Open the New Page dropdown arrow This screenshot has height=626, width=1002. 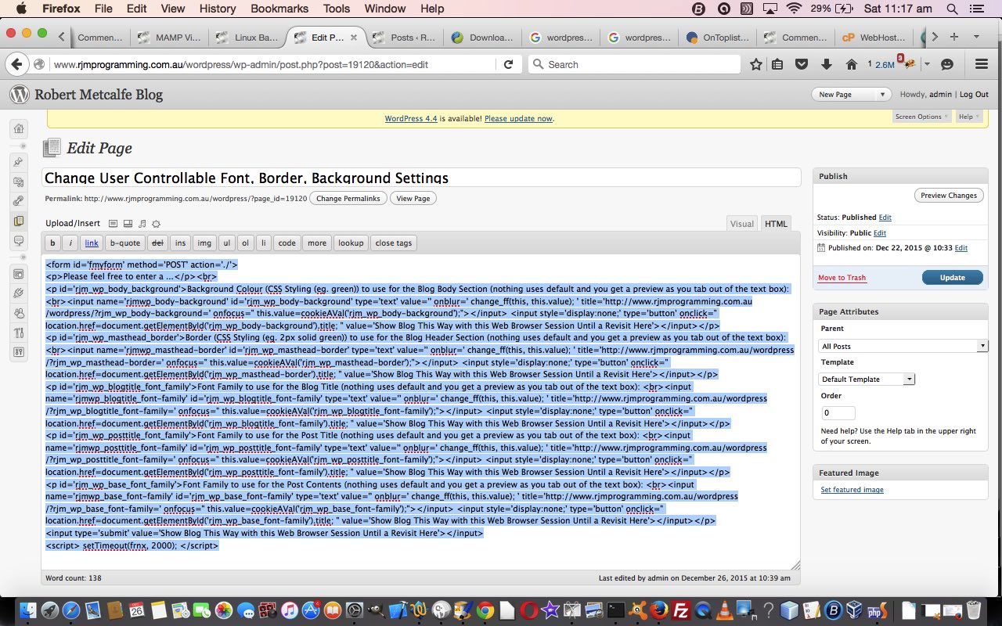coord(882,95)
